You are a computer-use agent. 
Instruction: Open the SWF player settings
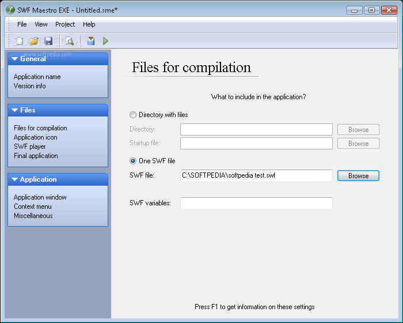[29, 147]
